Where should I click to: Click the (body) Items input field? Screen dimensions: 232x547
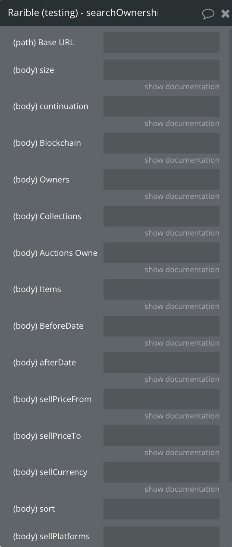pyautogui.click(x=161, y=289)
